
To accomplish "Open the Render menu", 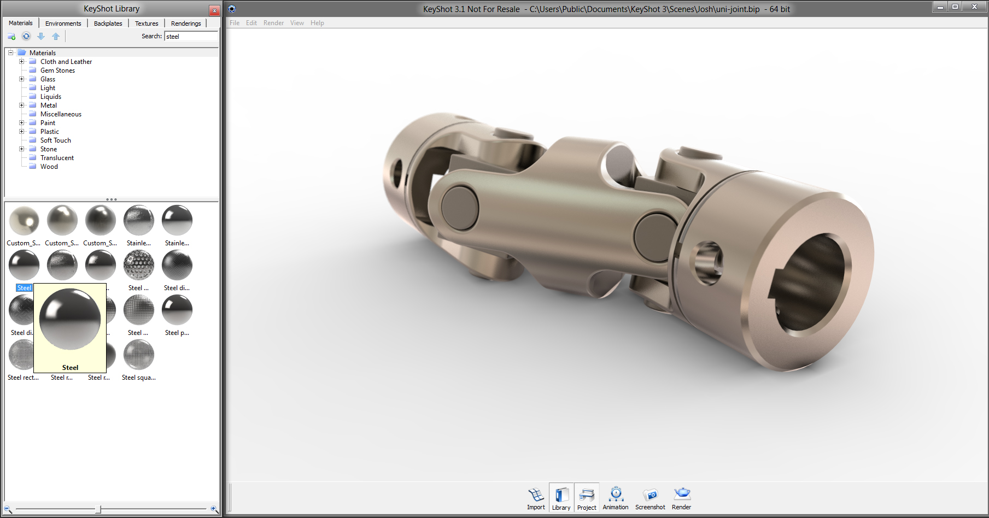I will (x=273, y=22).
